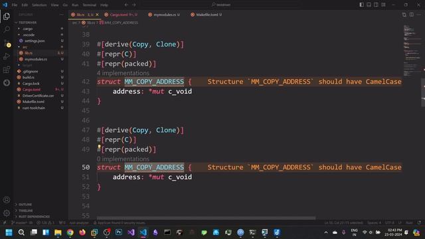Open Cargo.lock in explorer
Image resolution: width=425 pixels, height=239 pixels.
[x=31, y=84]
